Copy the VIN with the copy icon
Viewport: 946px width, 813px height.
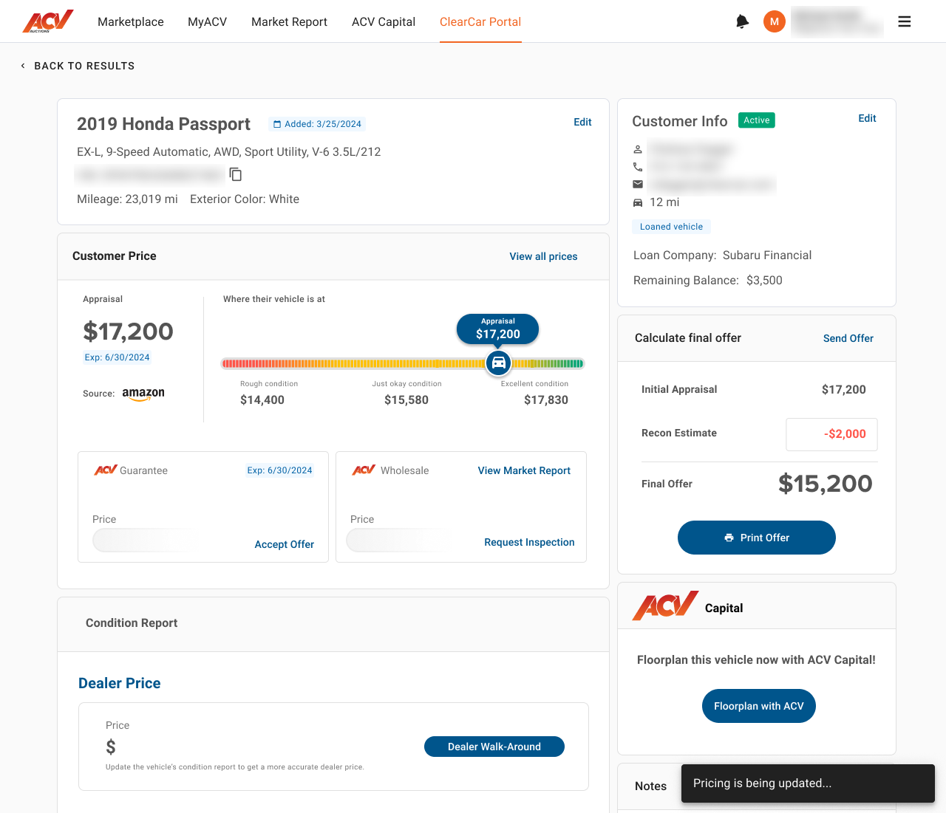point(236,174)
